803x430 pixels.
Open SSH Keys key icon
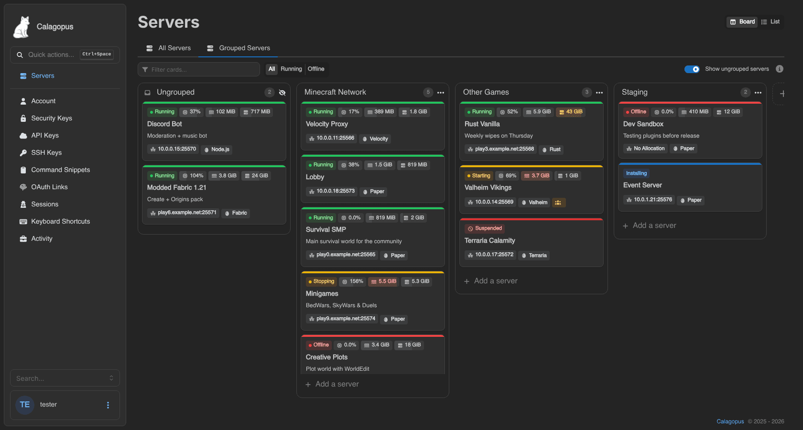[x=23, y=153]
